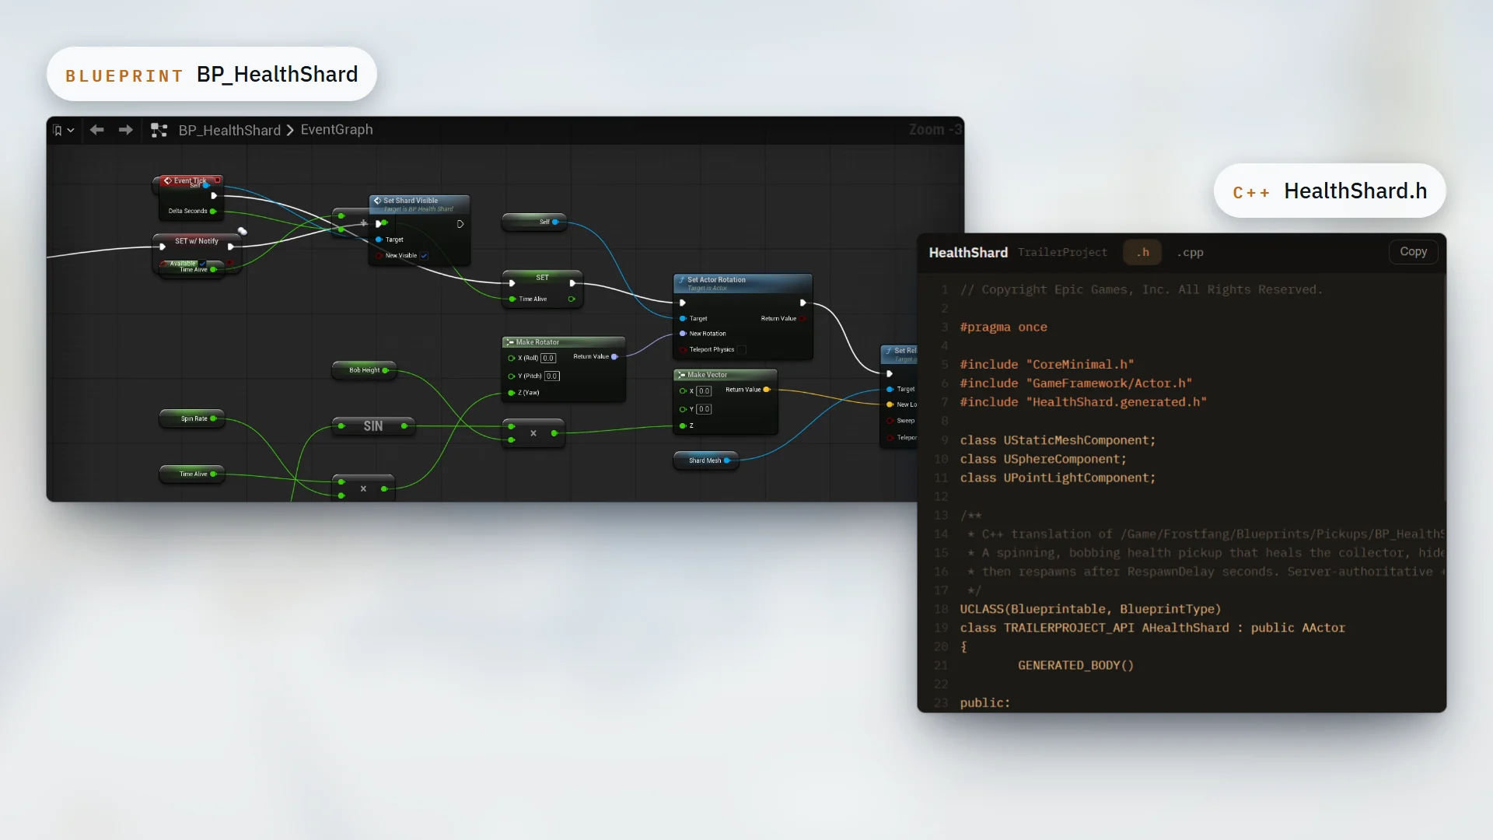Click the '#pragma once' code line
The width and height of the screenshot is (1493, 840).
coord(1003,327)
